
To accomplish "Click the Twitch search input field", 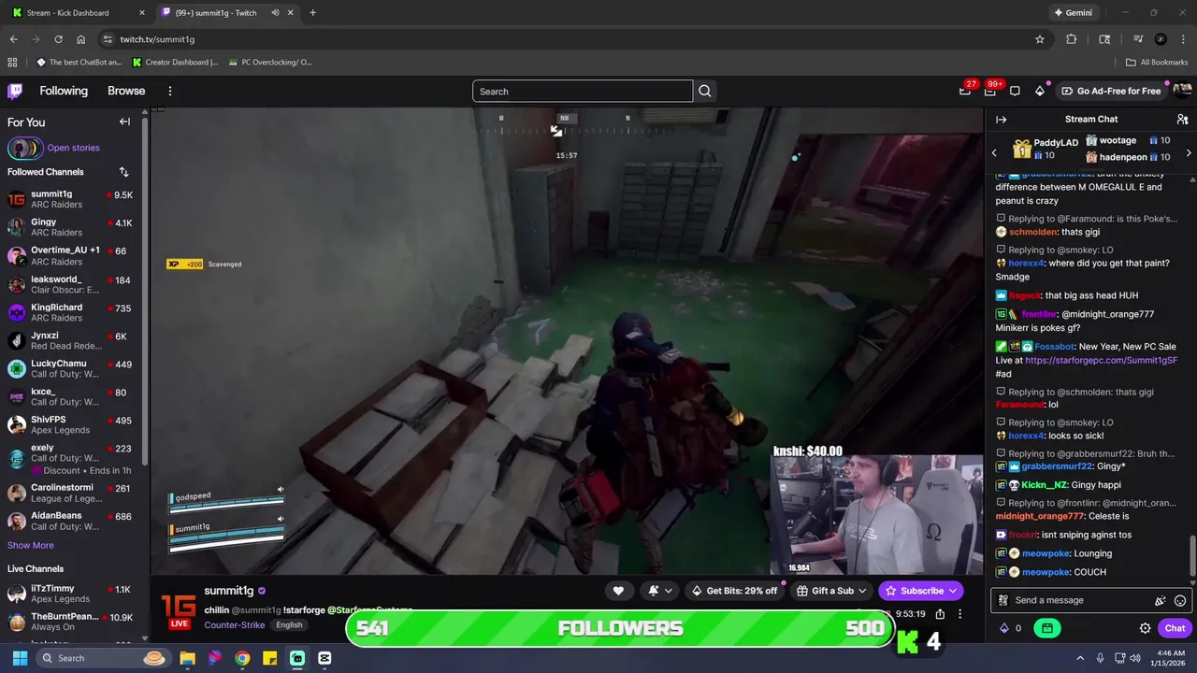I will click(583, 91).
